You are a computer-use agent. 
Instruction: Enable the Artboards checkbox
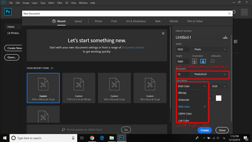click(213, 61)
